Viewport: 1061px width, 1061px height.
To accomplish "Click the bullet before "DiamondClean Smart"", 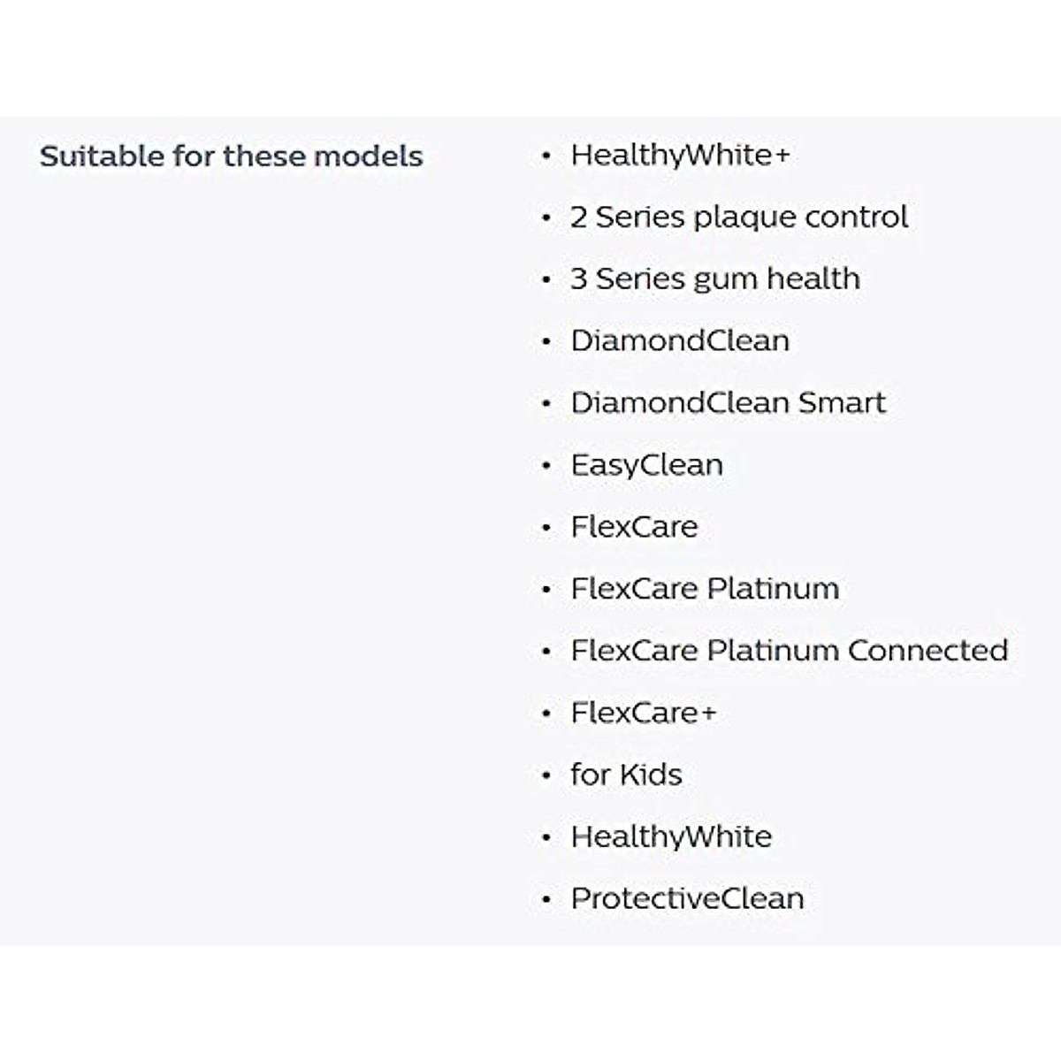I will tap(546, 404).
